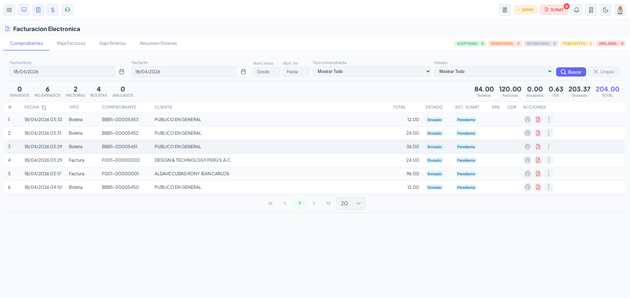Viewport: 630px width, 298px height.
Task: Go to next page of results
Action: click(314, 203)
